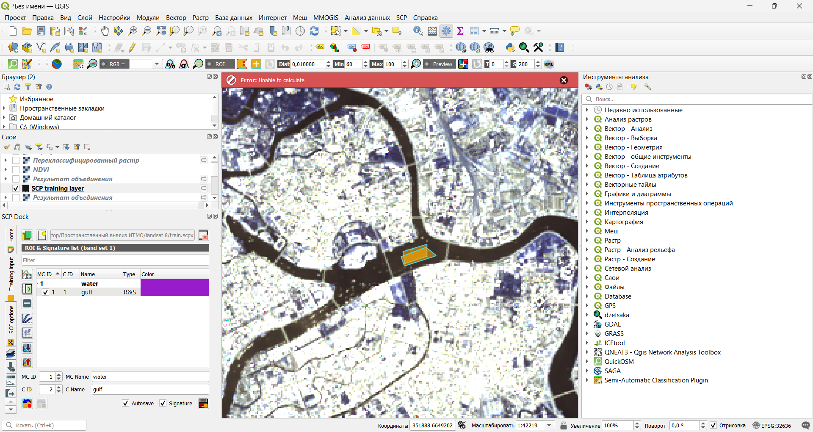Expand the GRASS toolbox group
The height and width of the screenshot is (432, 813).
(x=587, y=334)
